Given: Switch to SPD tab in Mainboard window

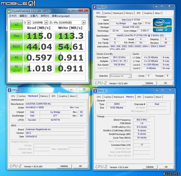Looking at the screenshot, I should click(53, 96).
